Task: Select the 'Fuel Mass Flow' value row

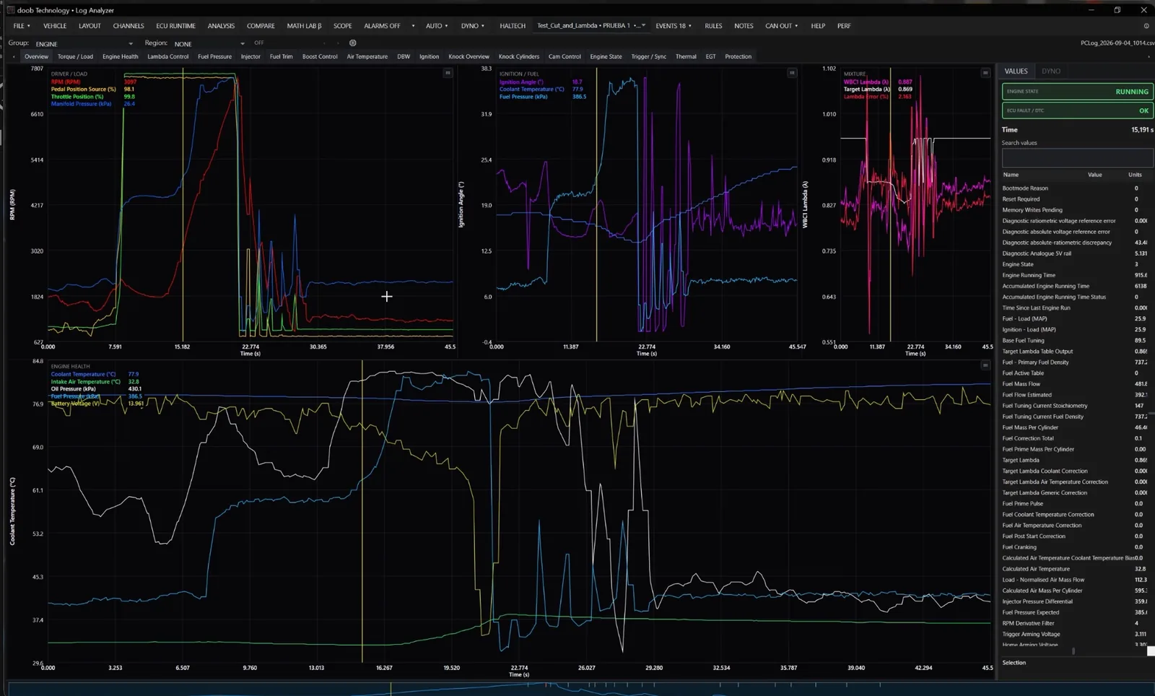Action: point(1076,384)
